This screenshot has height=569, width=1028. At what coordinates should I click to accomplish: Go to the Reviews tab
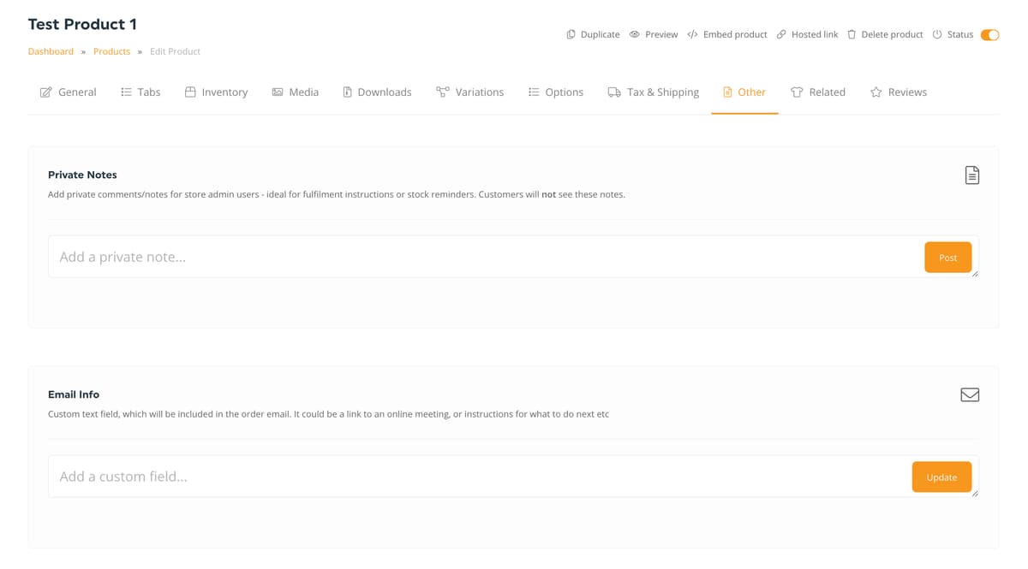point(899,92)
